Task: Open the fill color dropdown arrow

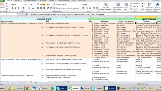Action: click(x=31, y=8)
